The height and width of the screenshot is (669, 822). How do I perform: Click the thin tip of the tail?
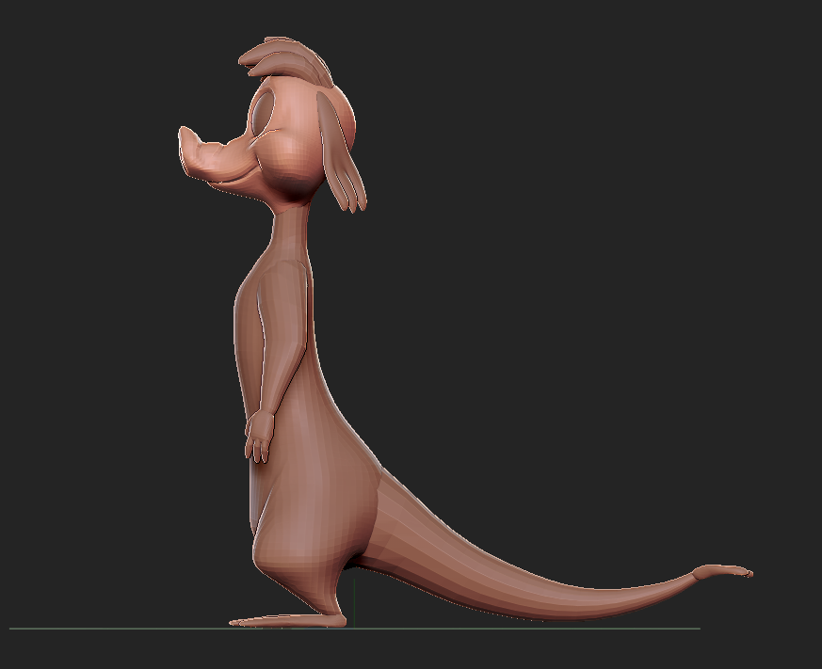point(723,571)
